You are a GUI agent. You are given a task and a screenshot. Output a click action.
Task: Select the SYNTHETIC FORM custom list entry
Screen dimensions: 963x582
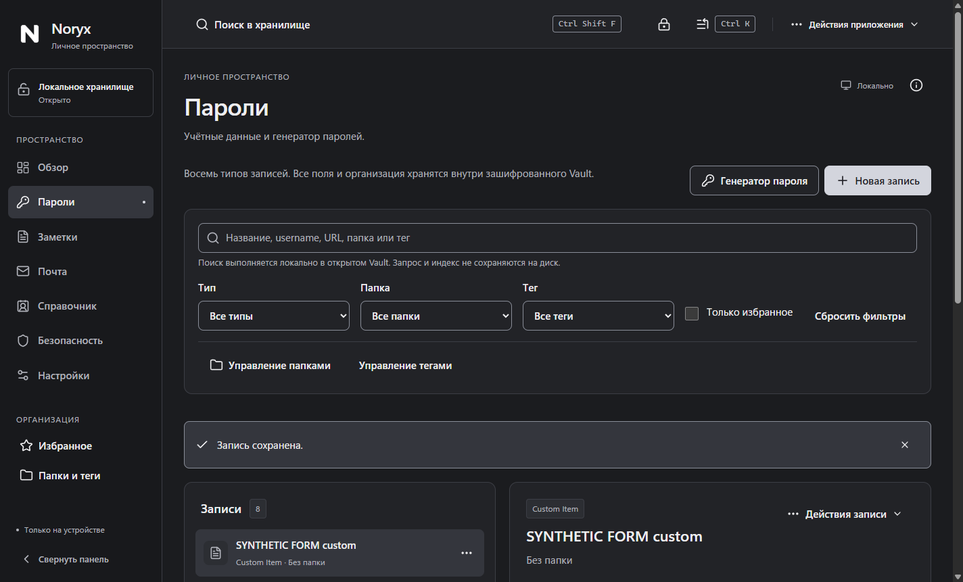339,553
